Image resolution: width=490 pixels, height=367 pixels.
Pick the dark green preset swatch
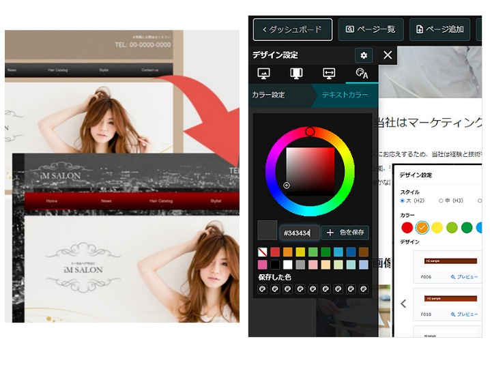tap(326, 252)
